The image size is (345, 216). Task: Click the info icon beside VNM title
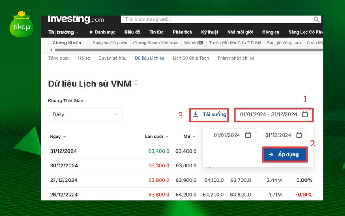coord(136,83)
